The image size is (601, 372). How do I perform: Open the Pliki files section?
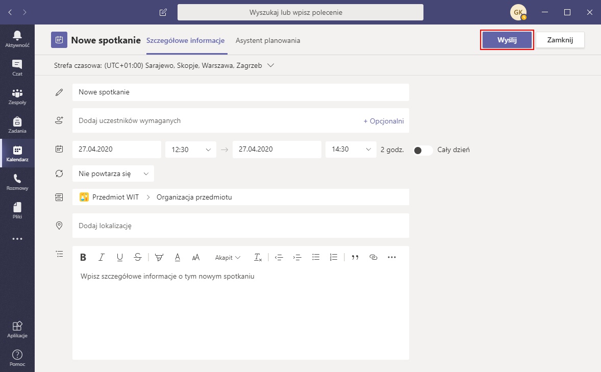point(17,211)
